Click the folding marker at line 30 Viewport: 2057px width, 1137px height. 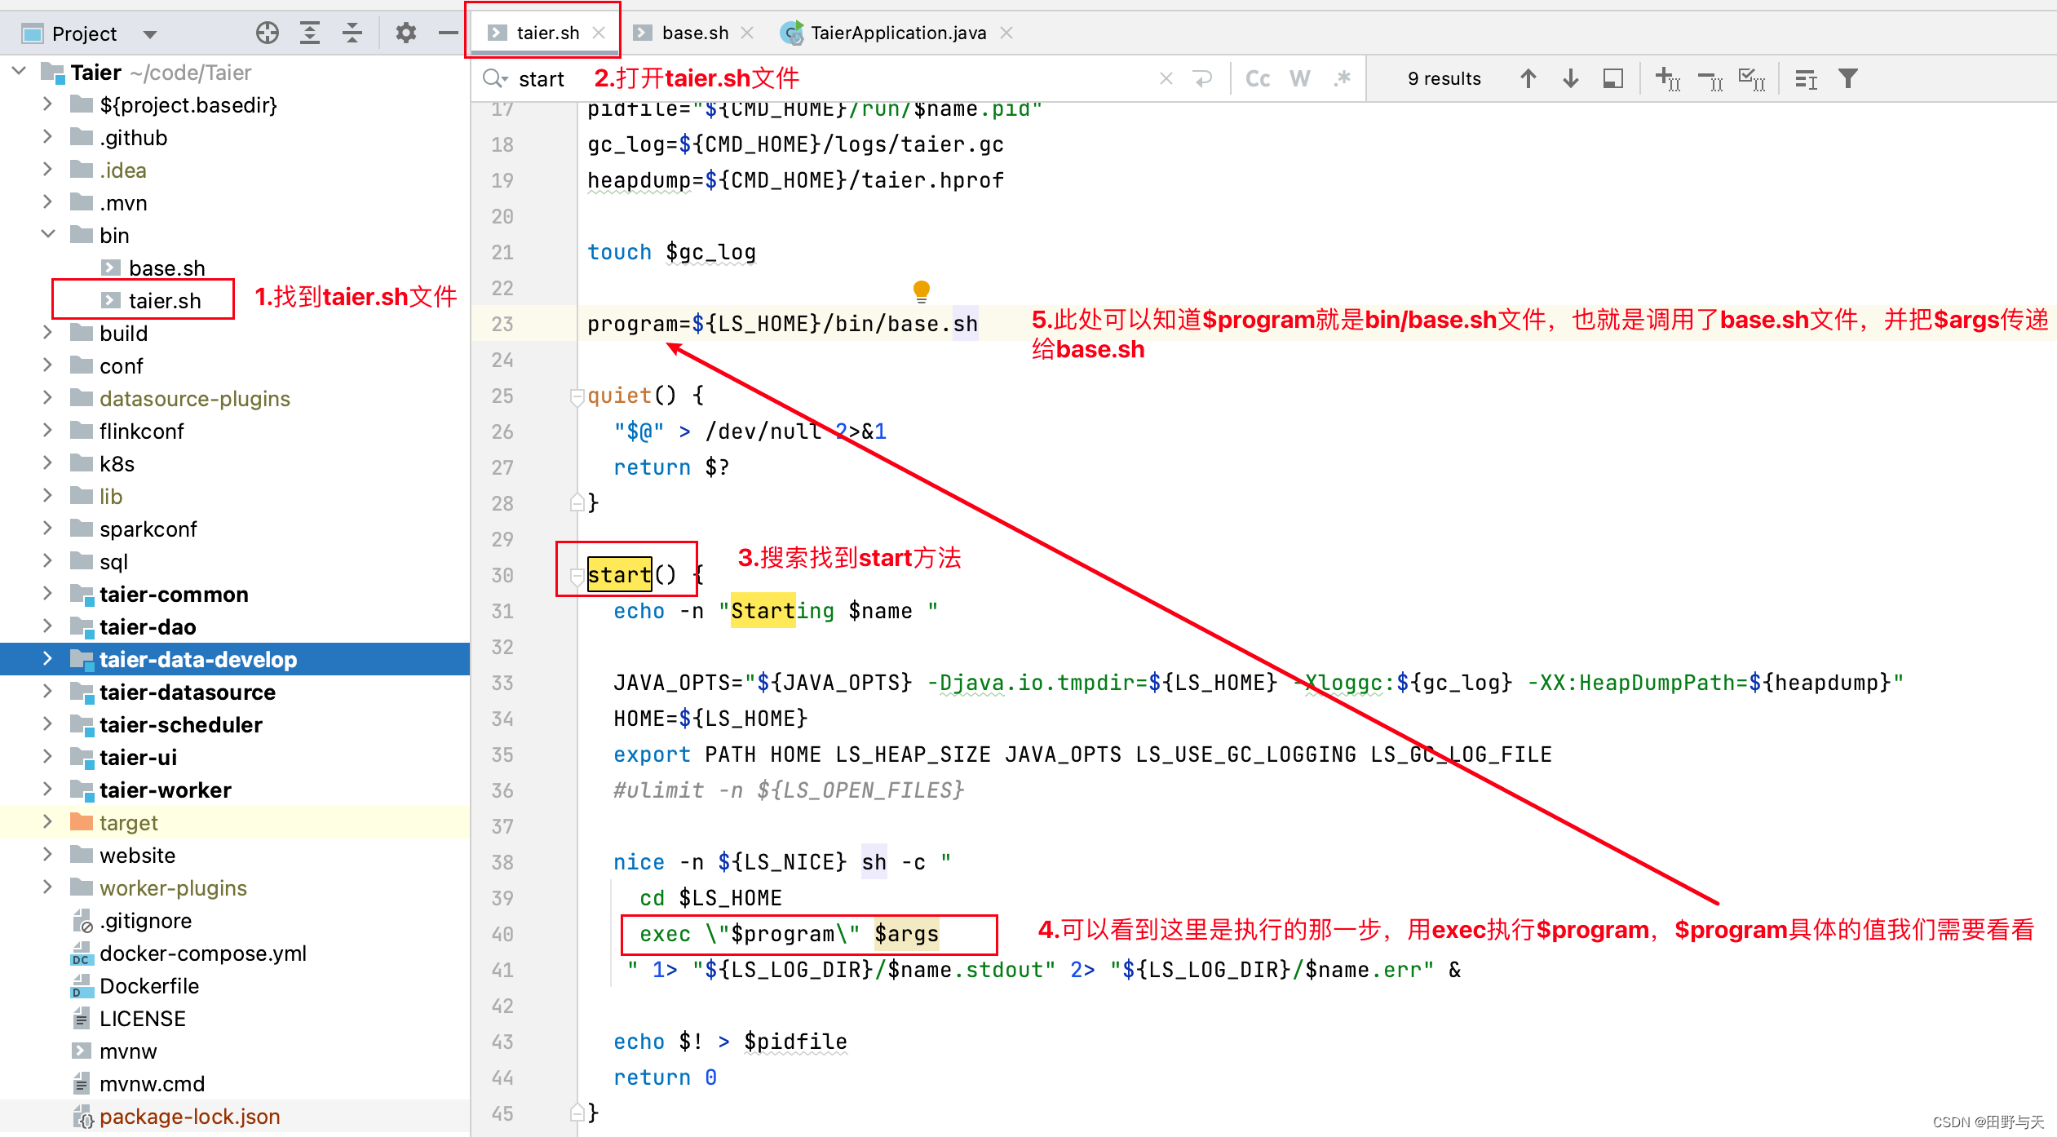pyautogui.click(x=577, y=575)
